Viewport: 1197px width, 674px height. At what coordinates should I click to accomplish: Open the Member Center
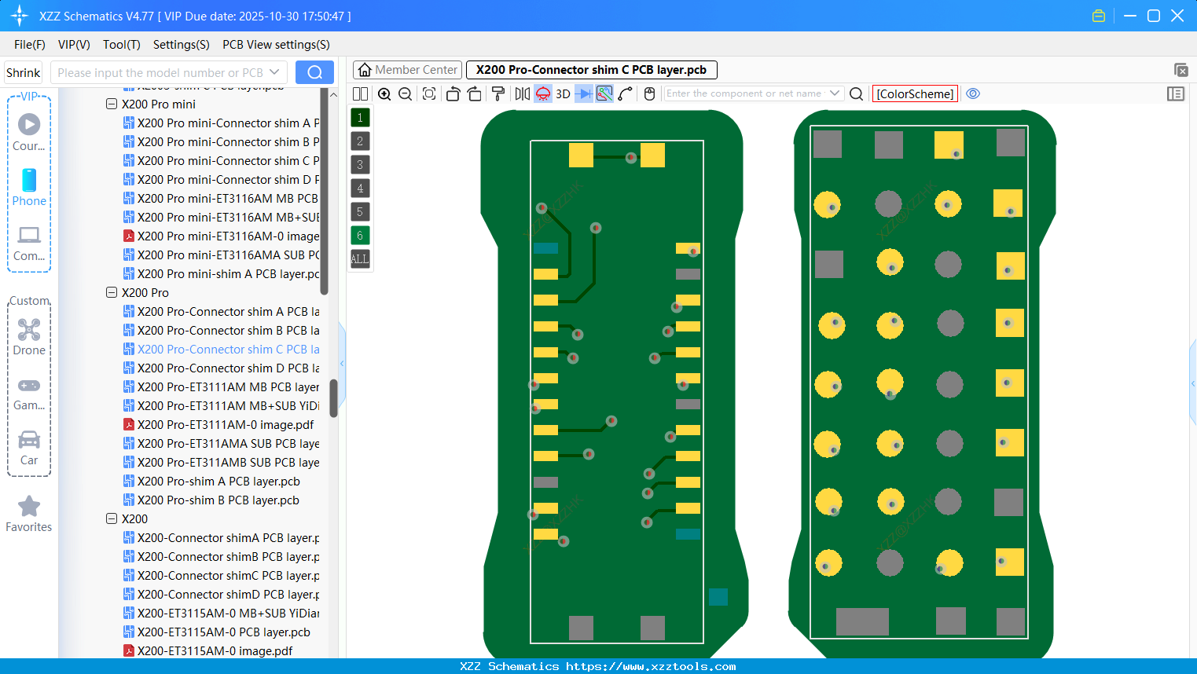coord(407,69)
